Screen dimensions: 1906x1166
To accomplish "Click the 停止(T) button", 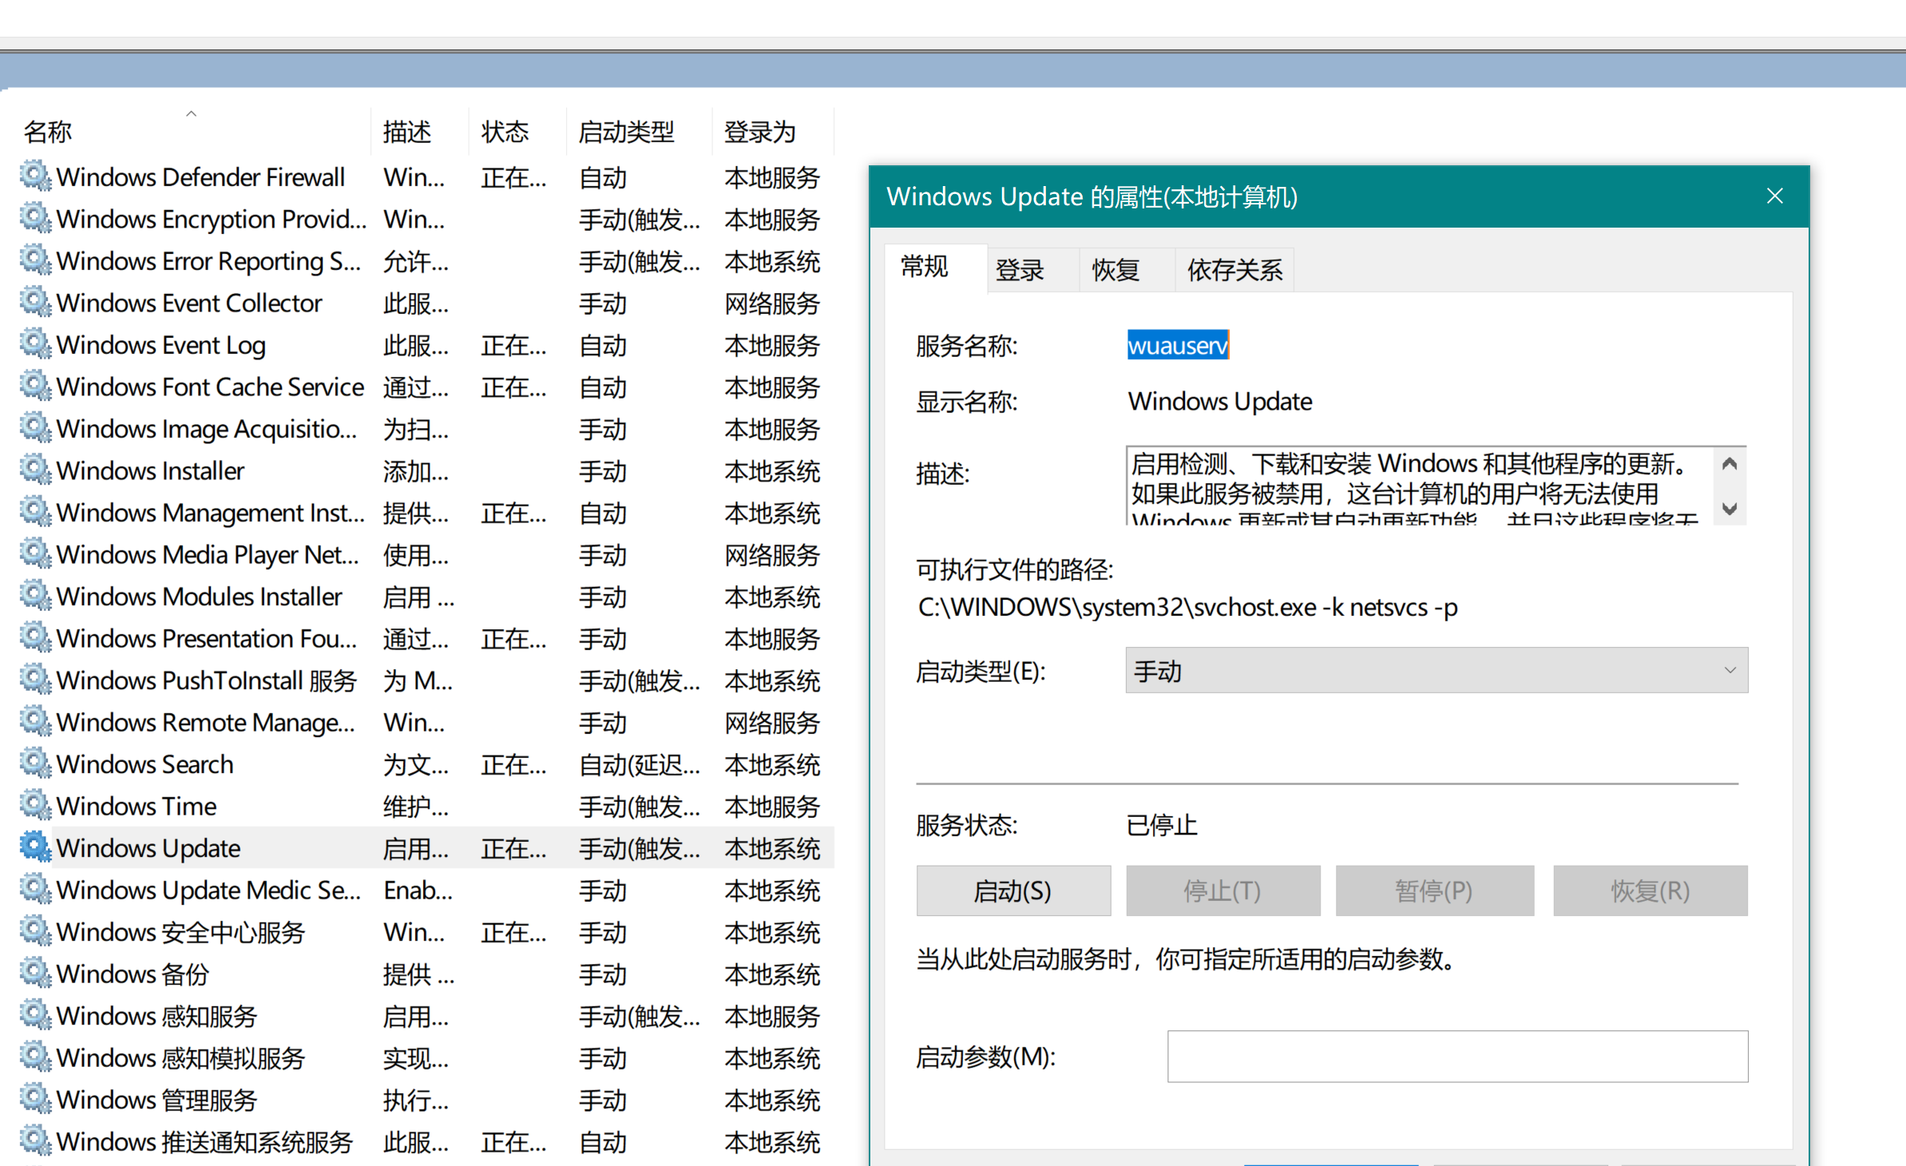I will point(1223,890).
